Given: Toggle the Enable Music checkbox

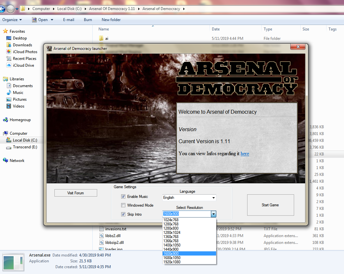Looking at the screenshot, I should coord(123,197).
